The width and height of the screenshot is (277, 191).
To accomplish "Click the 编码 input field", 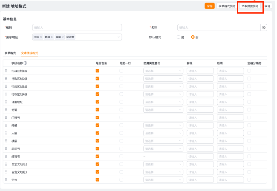I will pyautogui.click(x=77, y=28).
